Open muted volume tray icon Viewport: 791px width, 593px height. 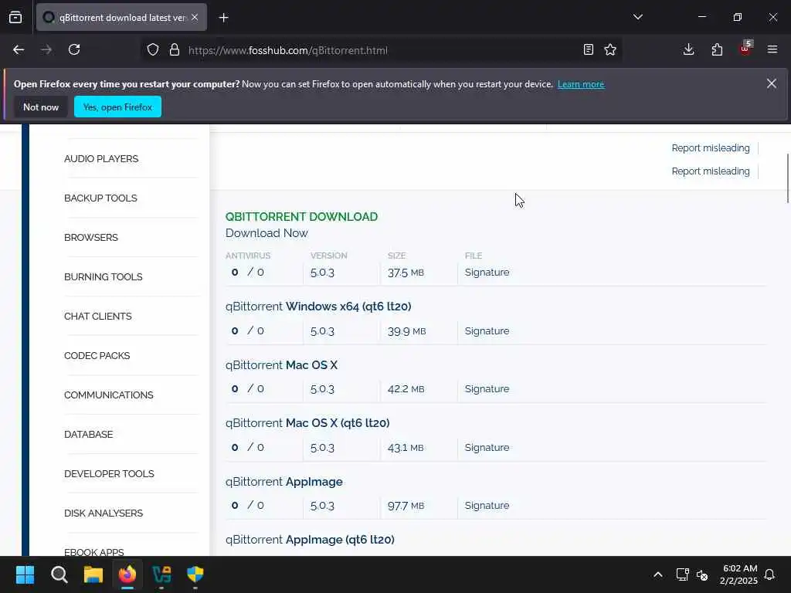point(702,574)
